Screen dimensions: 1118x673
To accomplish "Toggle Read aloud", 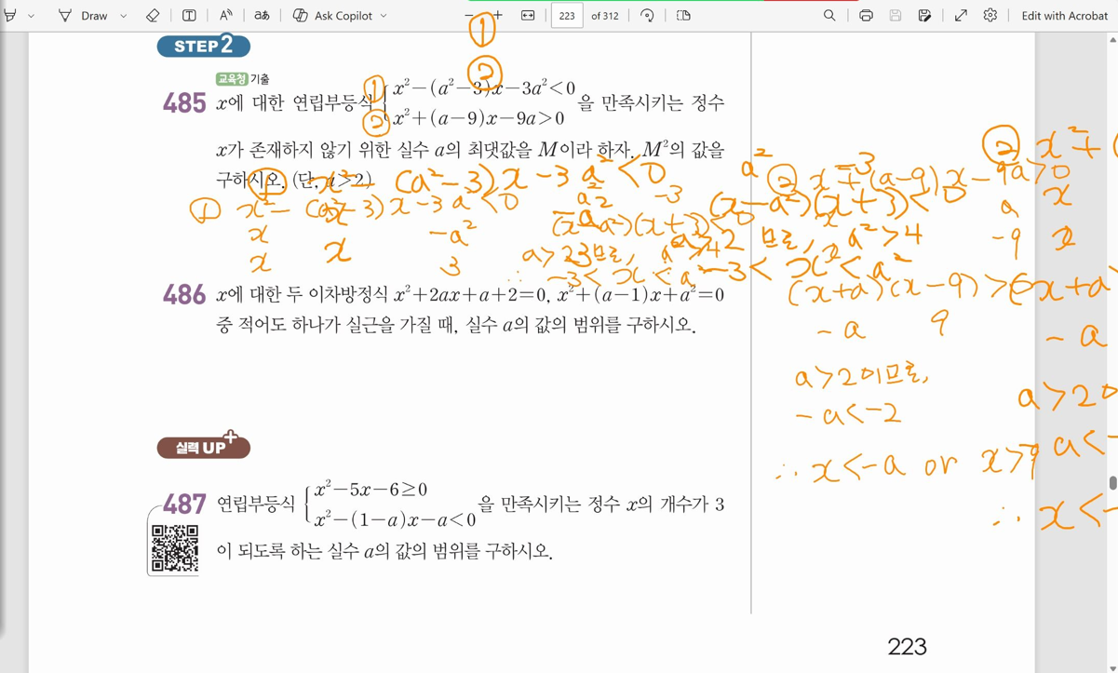I will tap(226, 16).
